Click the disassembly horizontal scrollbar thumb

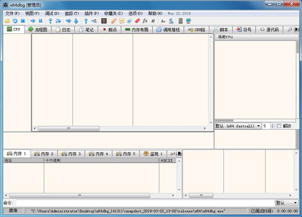pos(69,128)
